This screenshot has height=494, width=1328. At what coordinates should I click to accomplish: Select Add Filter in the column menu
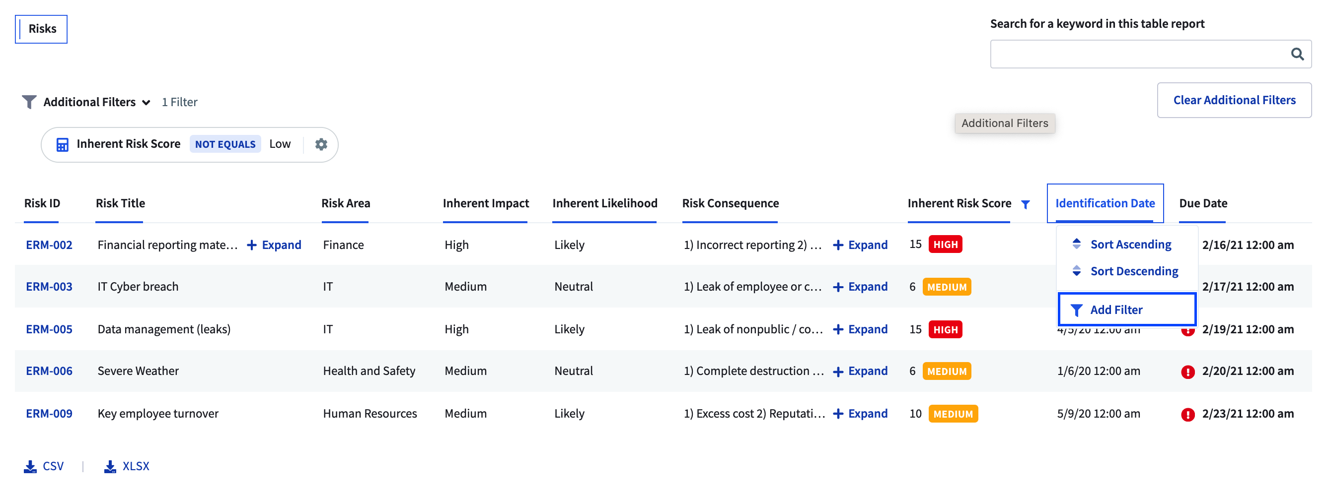(x=1126, y=309)
